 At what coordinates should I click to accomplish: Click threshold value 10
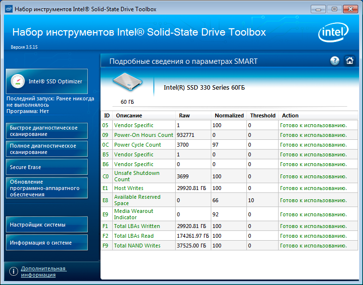(x=251, y=200)
